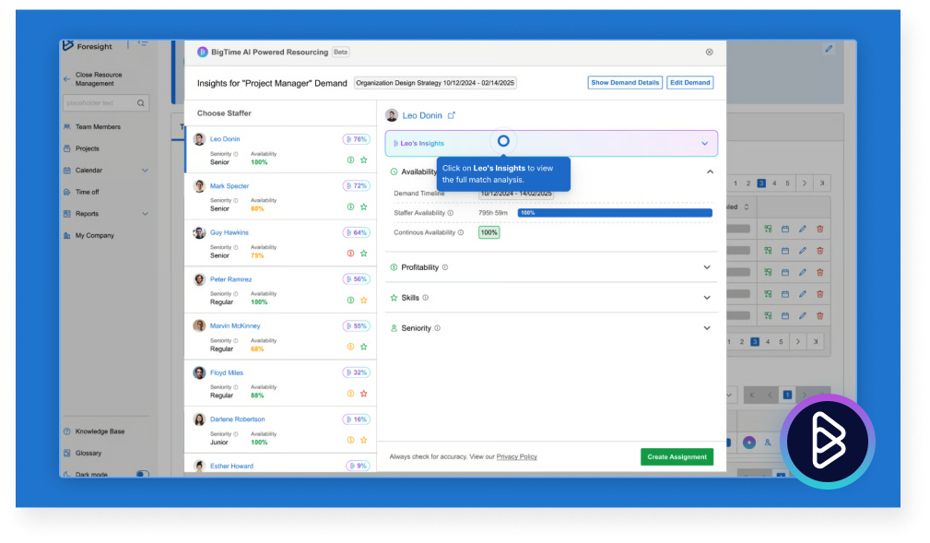This screenshot has height=543, width=930.
Task: Click the Beta badge in the dialog title
Action: [340, 53]
